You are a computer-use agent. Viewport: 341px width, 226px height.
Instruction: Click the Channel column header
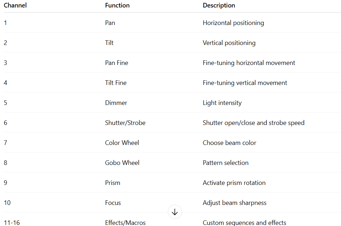[15, 5]
